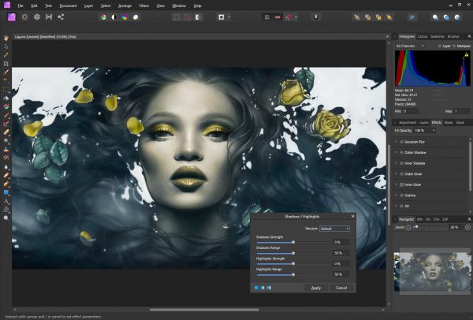473x320 pixels.
Task: Select the View (hand) tool
Action: [x=6, y=38]
